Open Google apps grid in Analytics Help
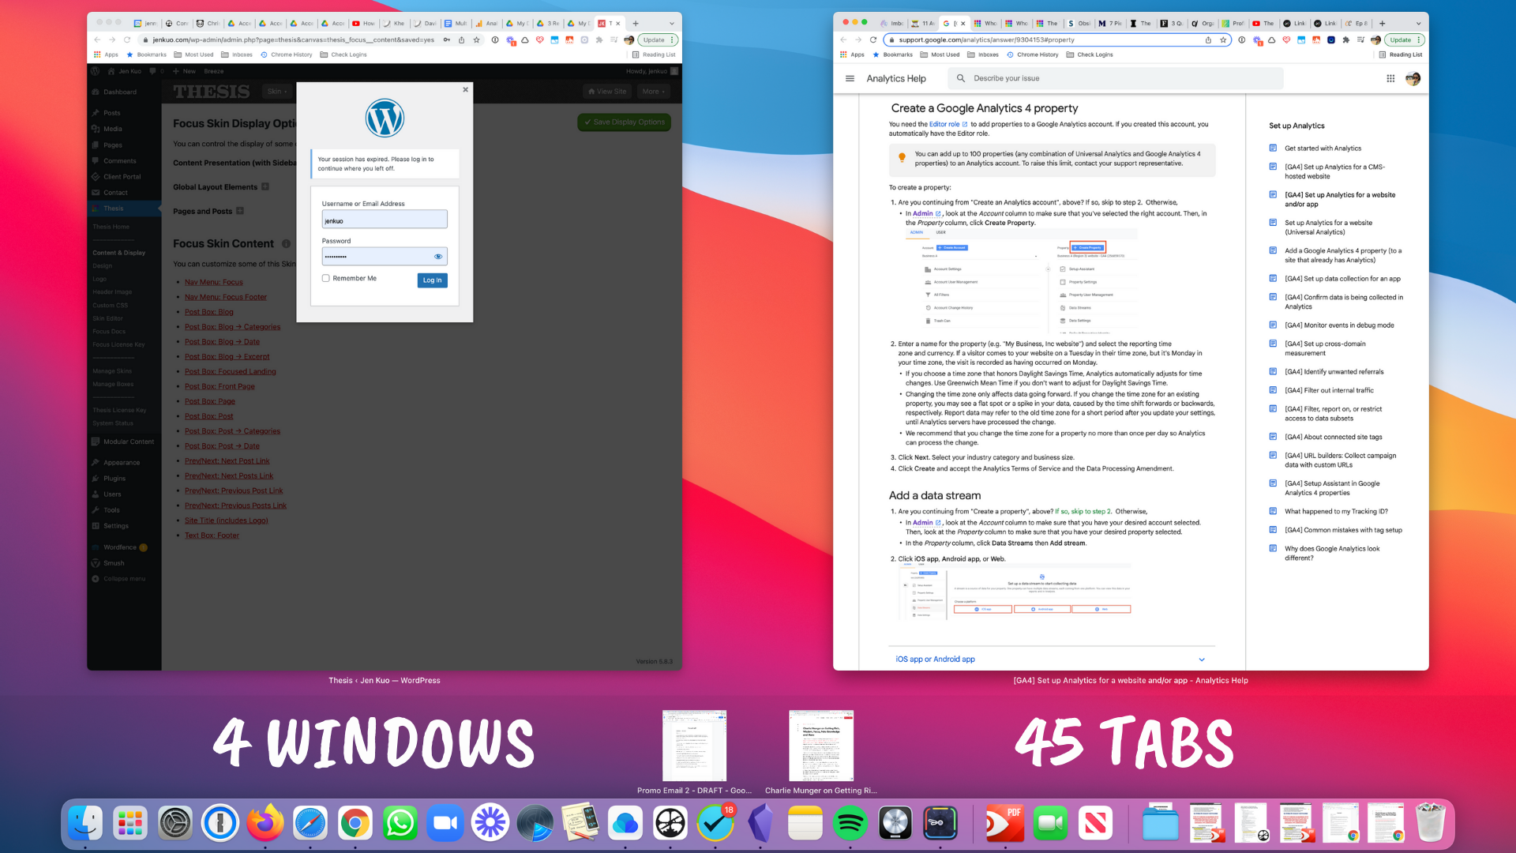Viewport: 1516px width, 853px height. tap(1390, 78)
